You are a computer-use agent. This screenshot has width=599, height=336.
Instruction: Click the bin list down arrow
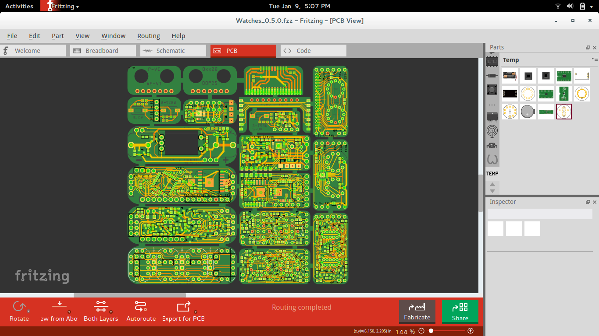point(492,191)
